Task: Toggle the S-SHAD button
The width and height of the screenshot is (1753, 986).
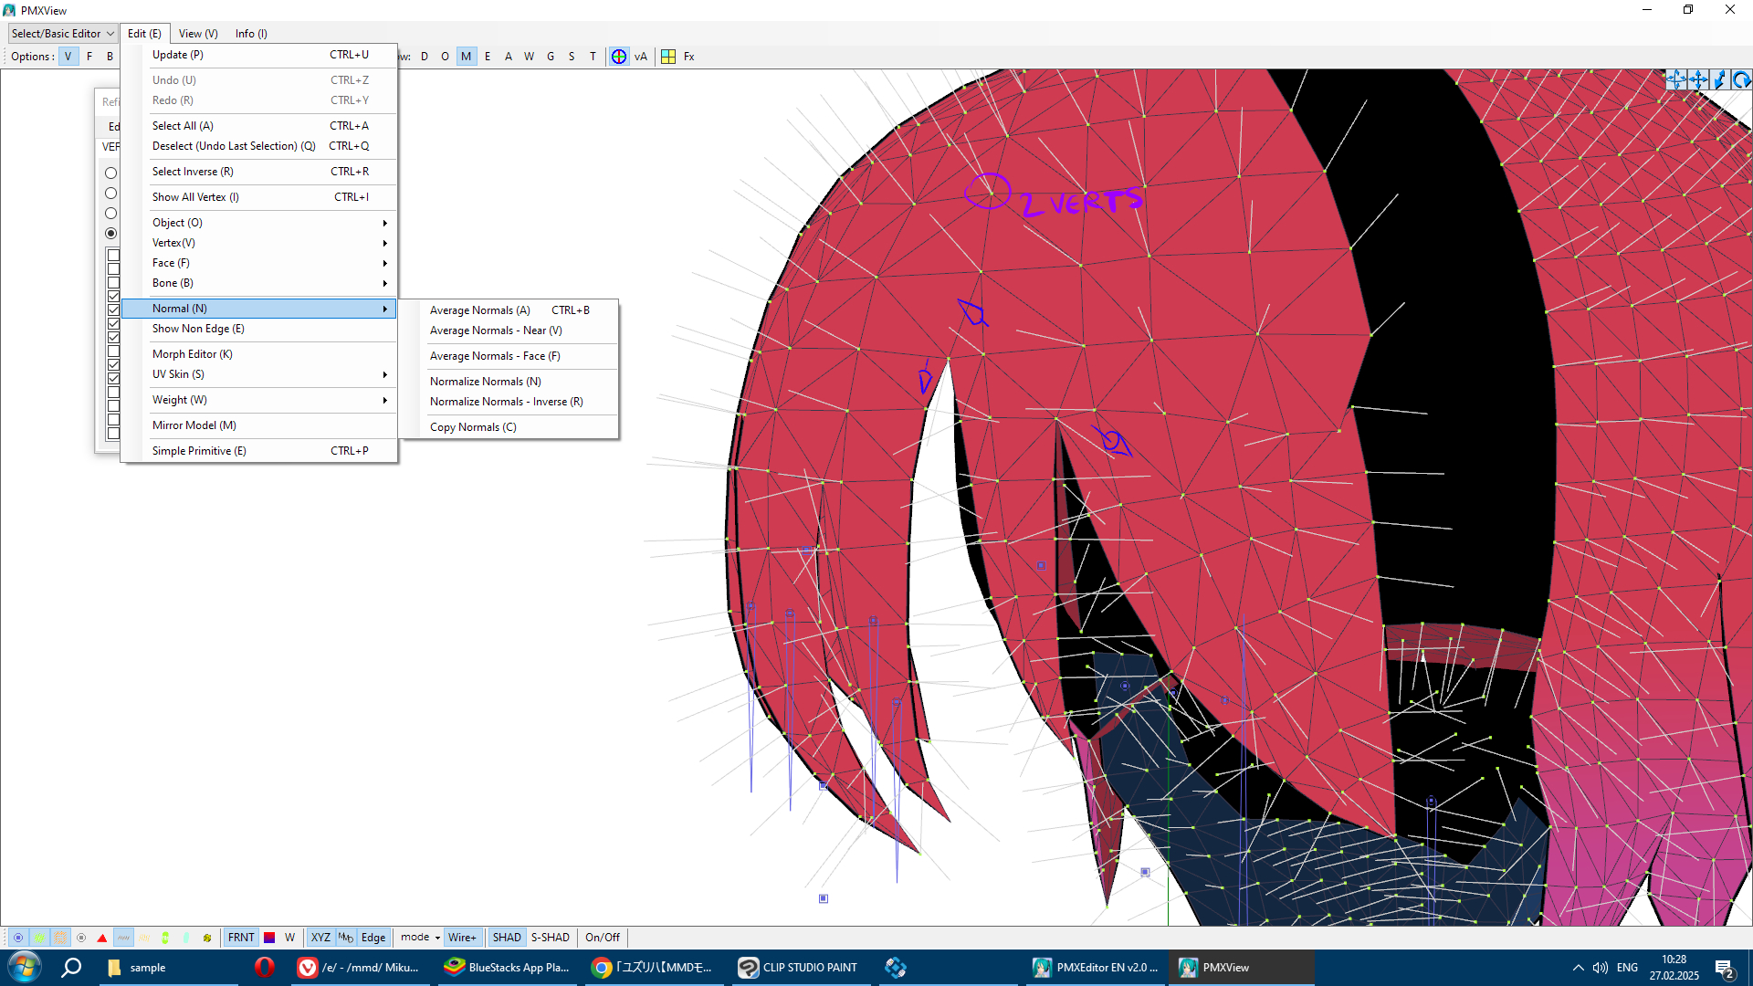Action: [x=551, y=938]
